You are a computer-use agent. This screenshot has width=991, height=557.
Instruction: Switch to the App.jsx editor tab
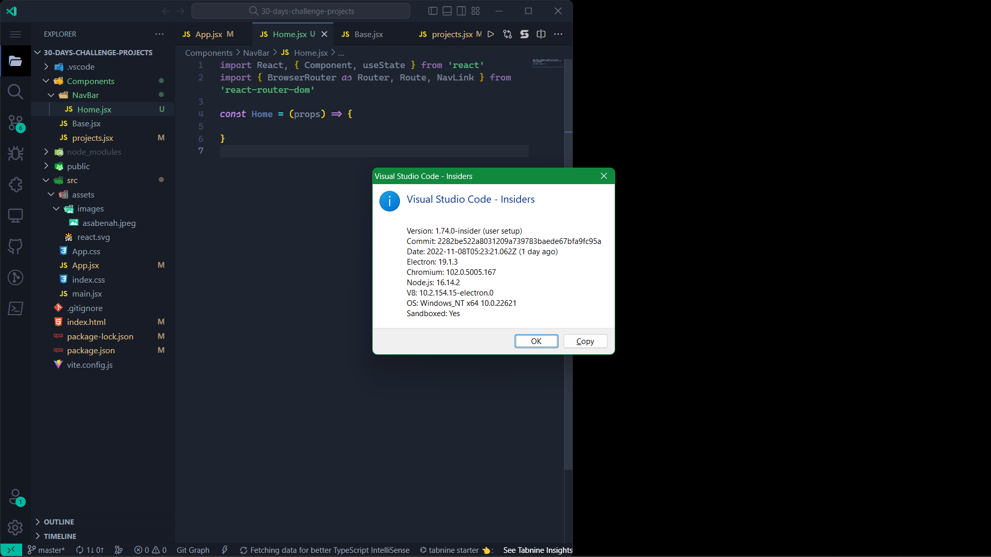click(x=209, y=34)
